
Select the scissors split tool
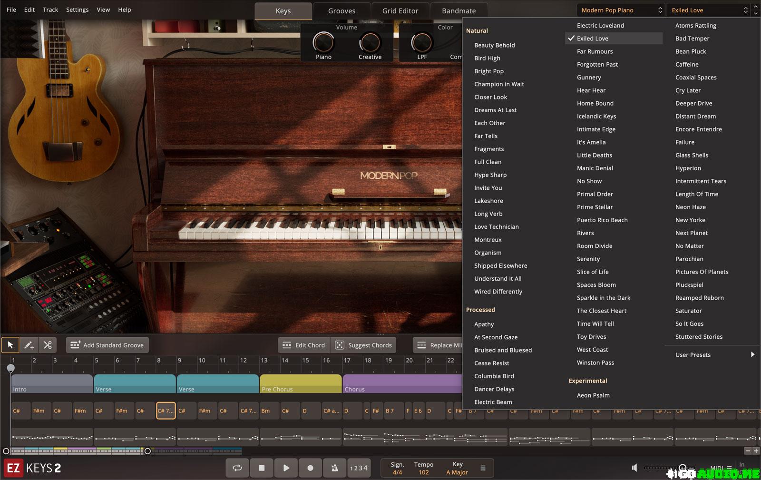point(48,345)
